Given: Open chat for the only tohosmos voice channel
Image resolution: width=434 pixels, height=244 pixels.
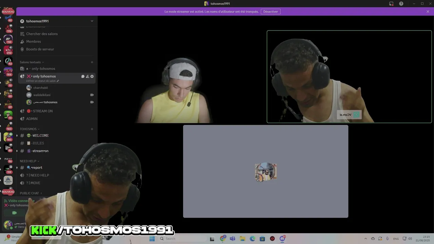Looking at the screenshot, I should pos(83,76).
